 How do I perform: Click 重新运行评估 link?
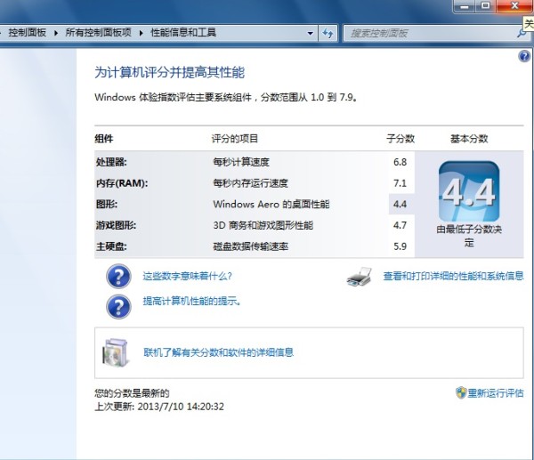tap(496, 393)
